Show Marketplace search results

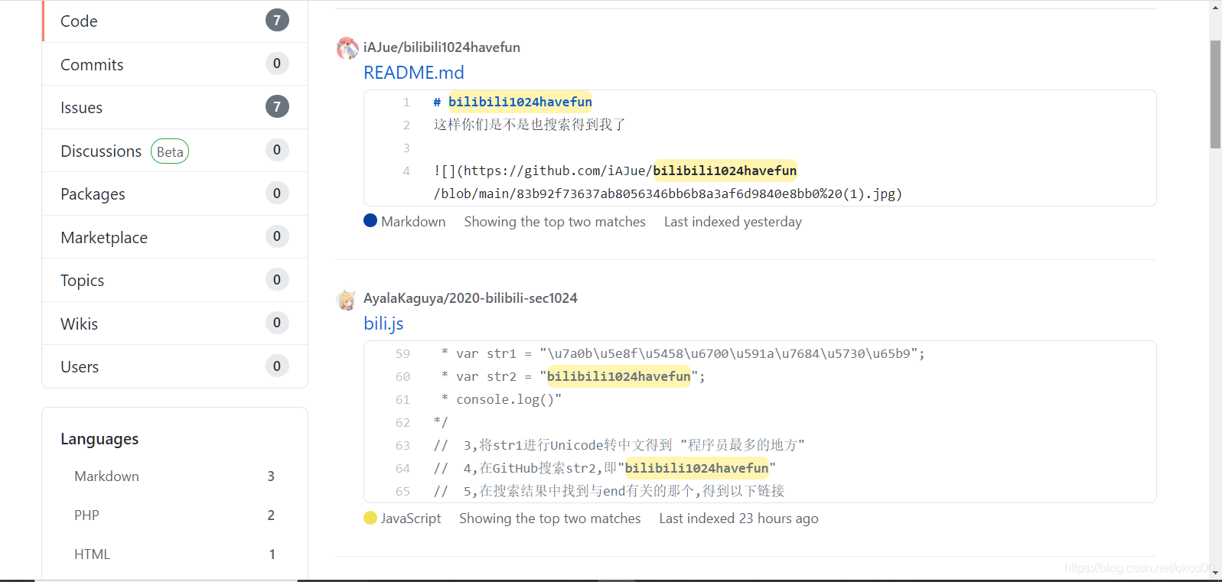click(175, 237)
